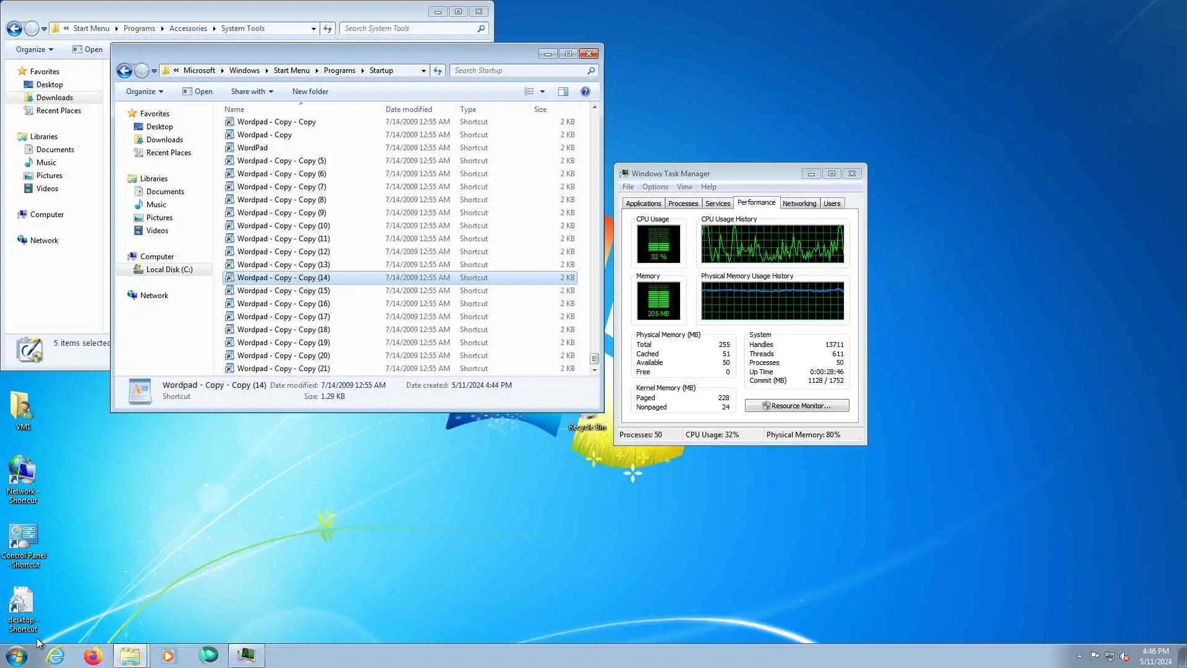Screen dimensions: 1187x668
Task: Click the Startup window back arrow
Action: pyautogui.click(x=124, y=71)
